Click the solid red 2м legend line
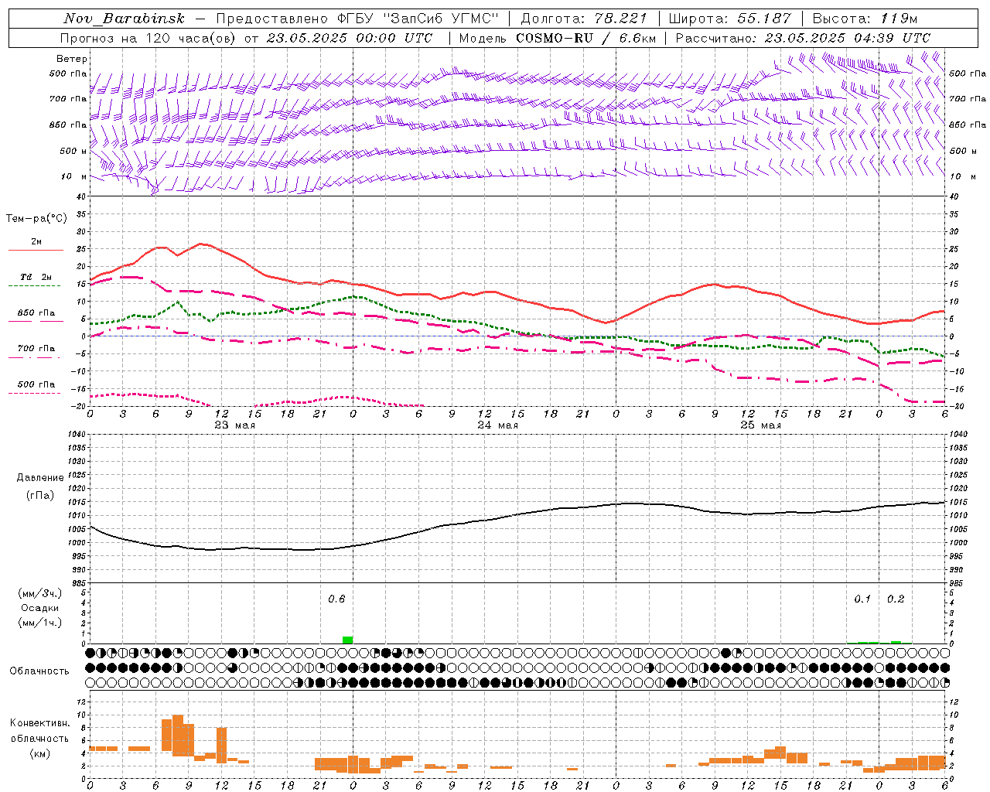 coord(36,250)
